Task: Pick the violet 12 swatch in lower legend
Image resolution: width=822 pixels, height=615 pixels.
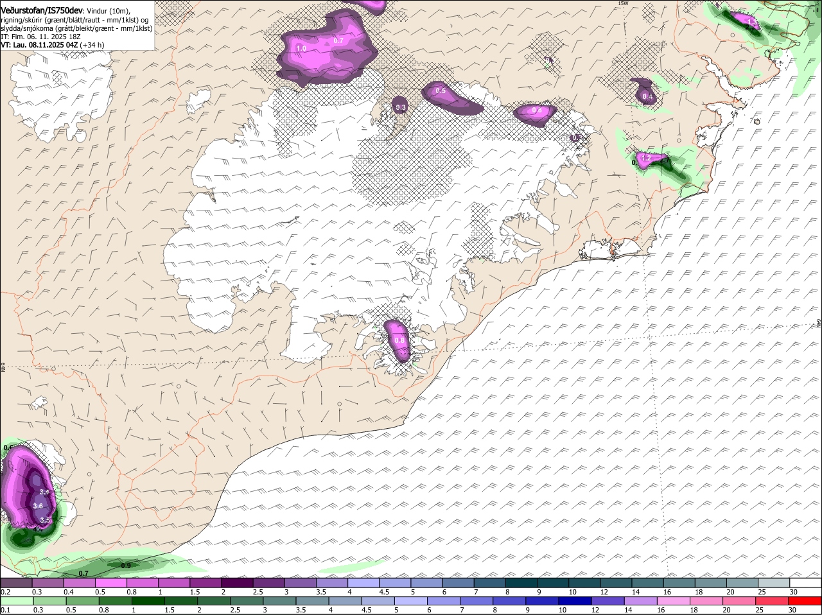Action: tap(608, 600)
